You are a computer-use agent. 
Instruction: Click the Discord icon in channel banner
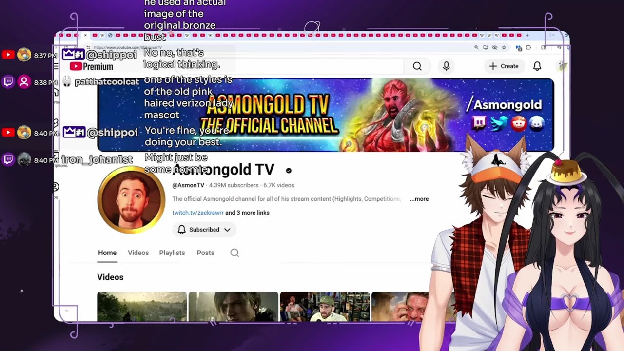(x=537, y=123)
